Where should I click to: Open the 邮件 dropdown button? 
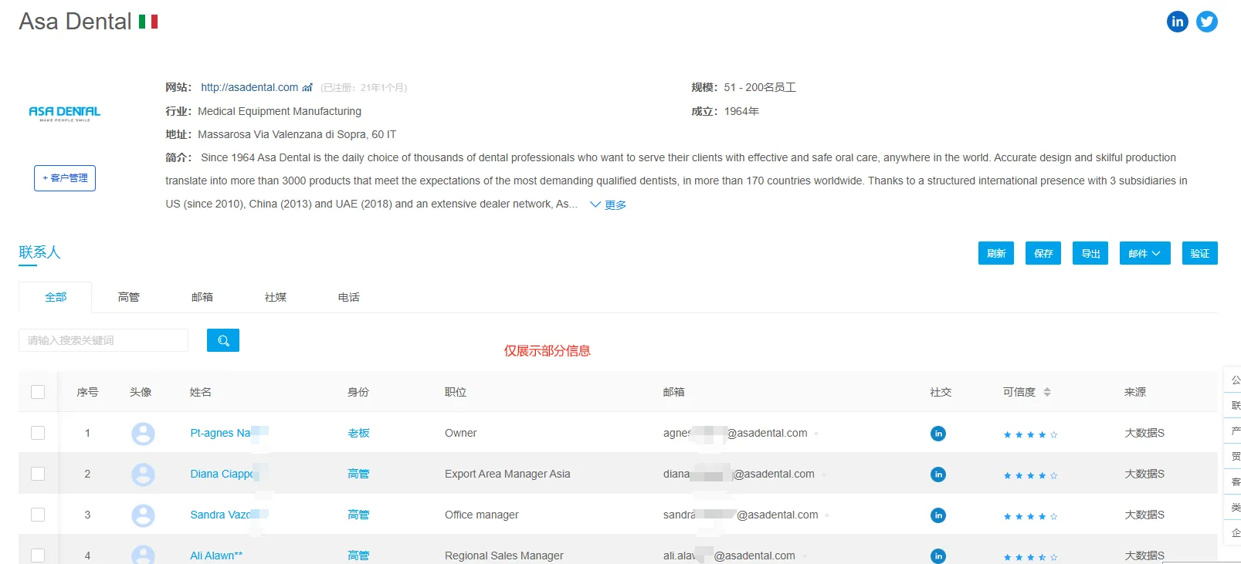(x=1144, y=253)
